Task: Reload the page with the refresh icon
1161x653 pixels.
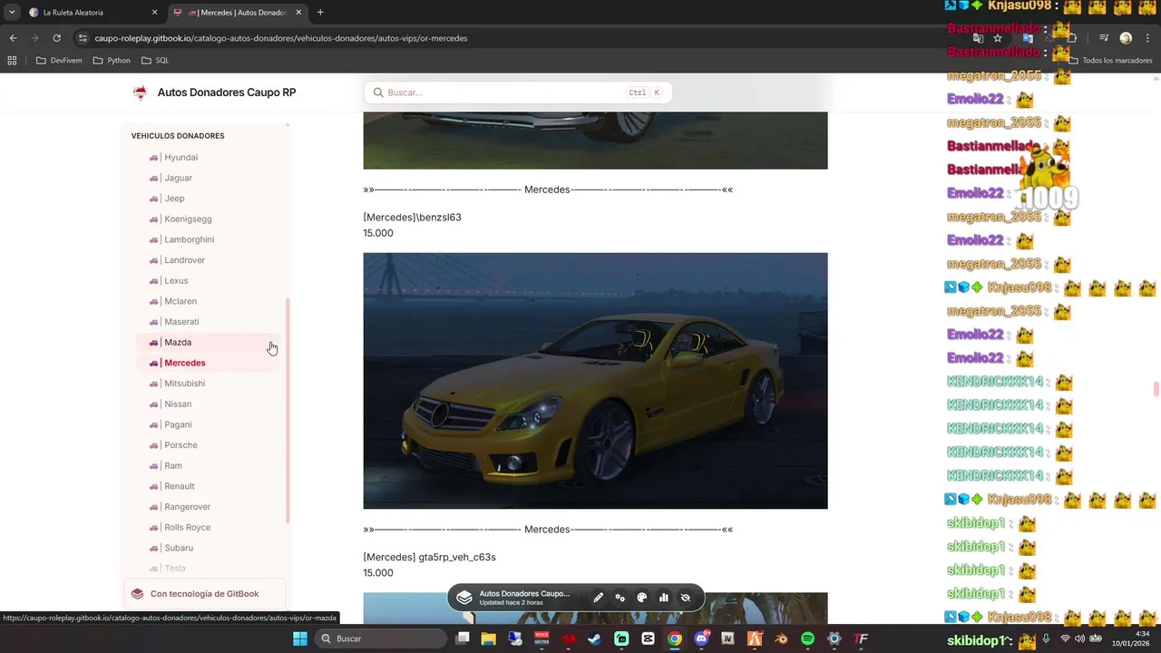Action: [56, 38]
